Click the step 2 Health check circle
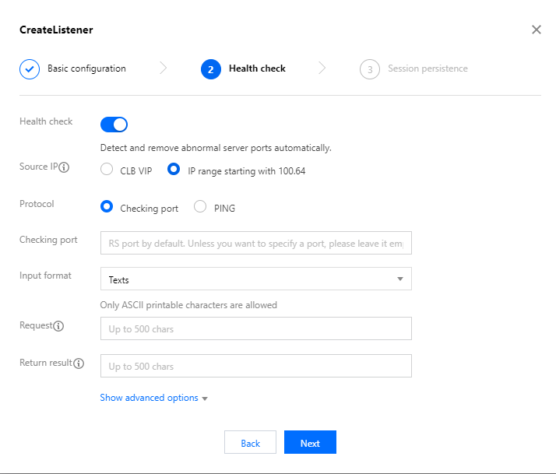The image size is (556, 474). [x=210, y=69]
